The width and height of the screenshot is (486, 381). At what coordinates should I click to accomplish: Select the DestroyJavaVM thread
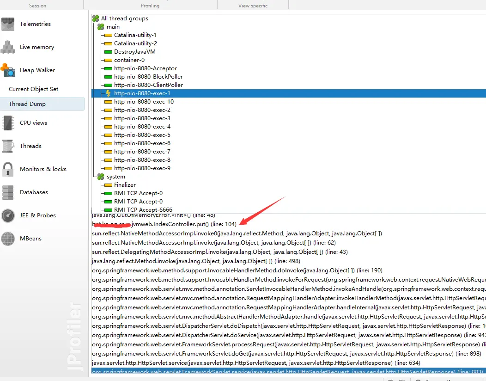[135, 52]
